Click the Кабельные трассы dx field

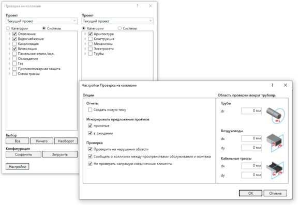251,166
